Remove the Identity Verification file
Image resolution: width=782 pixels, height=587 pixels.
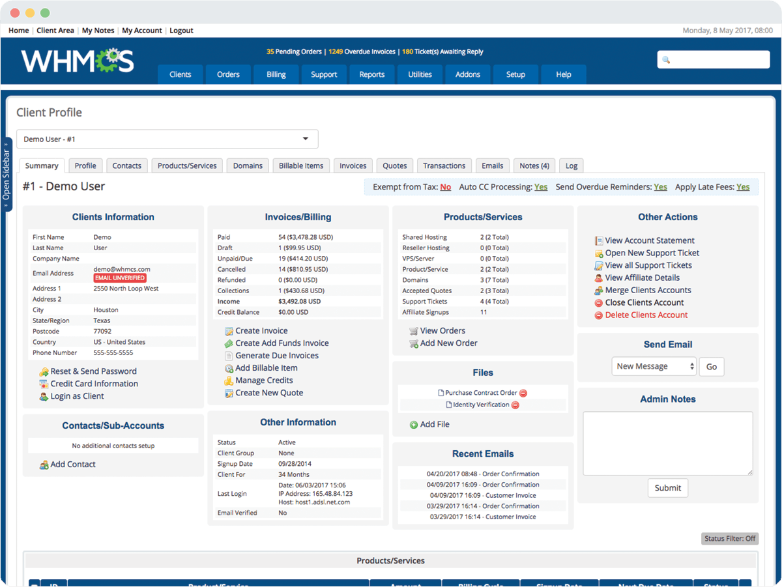click(x=515, y=405)
